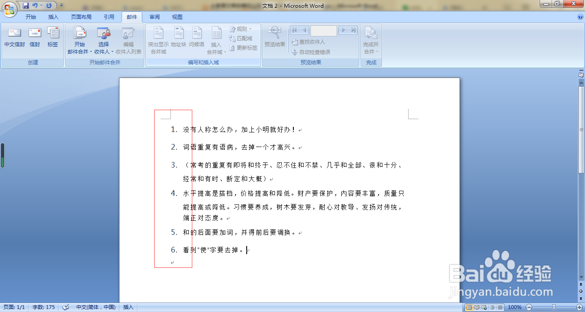Toggle 预览结果 preview results
The height and width of the screenshot is (312, 585).
[x=275, y=37]
